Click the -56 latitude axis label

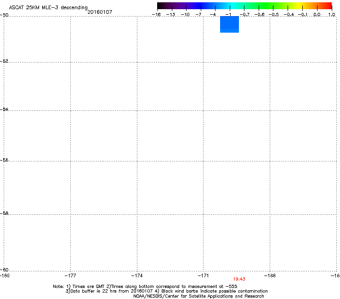(4, 160)
